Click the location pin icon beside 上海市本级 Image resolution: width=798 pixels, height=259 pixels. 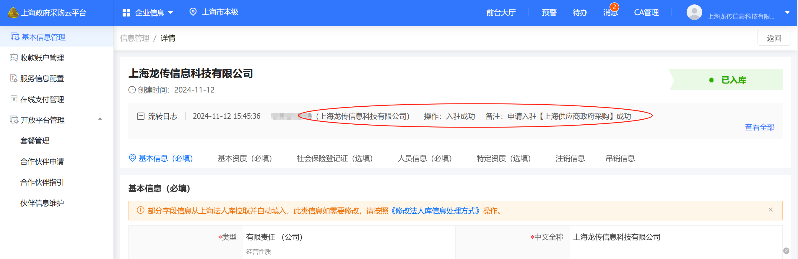(193, 12)
